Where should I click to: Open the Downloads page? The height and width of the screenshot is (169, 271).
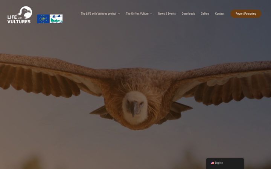188,14
